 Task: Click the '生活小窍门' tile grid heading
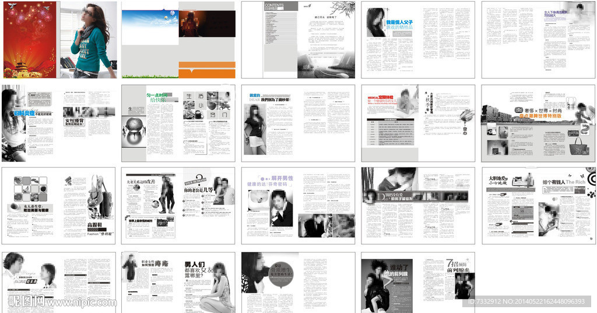point(206,105)
